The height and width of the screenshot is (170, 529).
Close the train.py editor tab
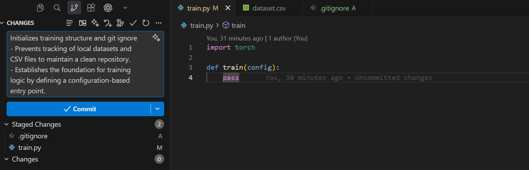click(x=228, y=8)
